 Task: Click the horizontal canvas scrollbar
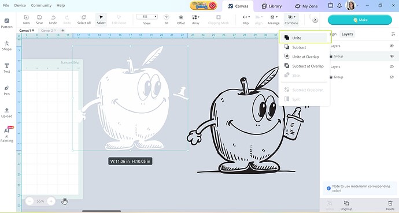click(x=101, y=211)
